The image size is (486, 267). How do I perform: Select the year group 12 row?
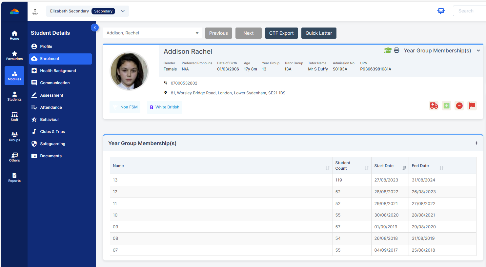point(293,192)
